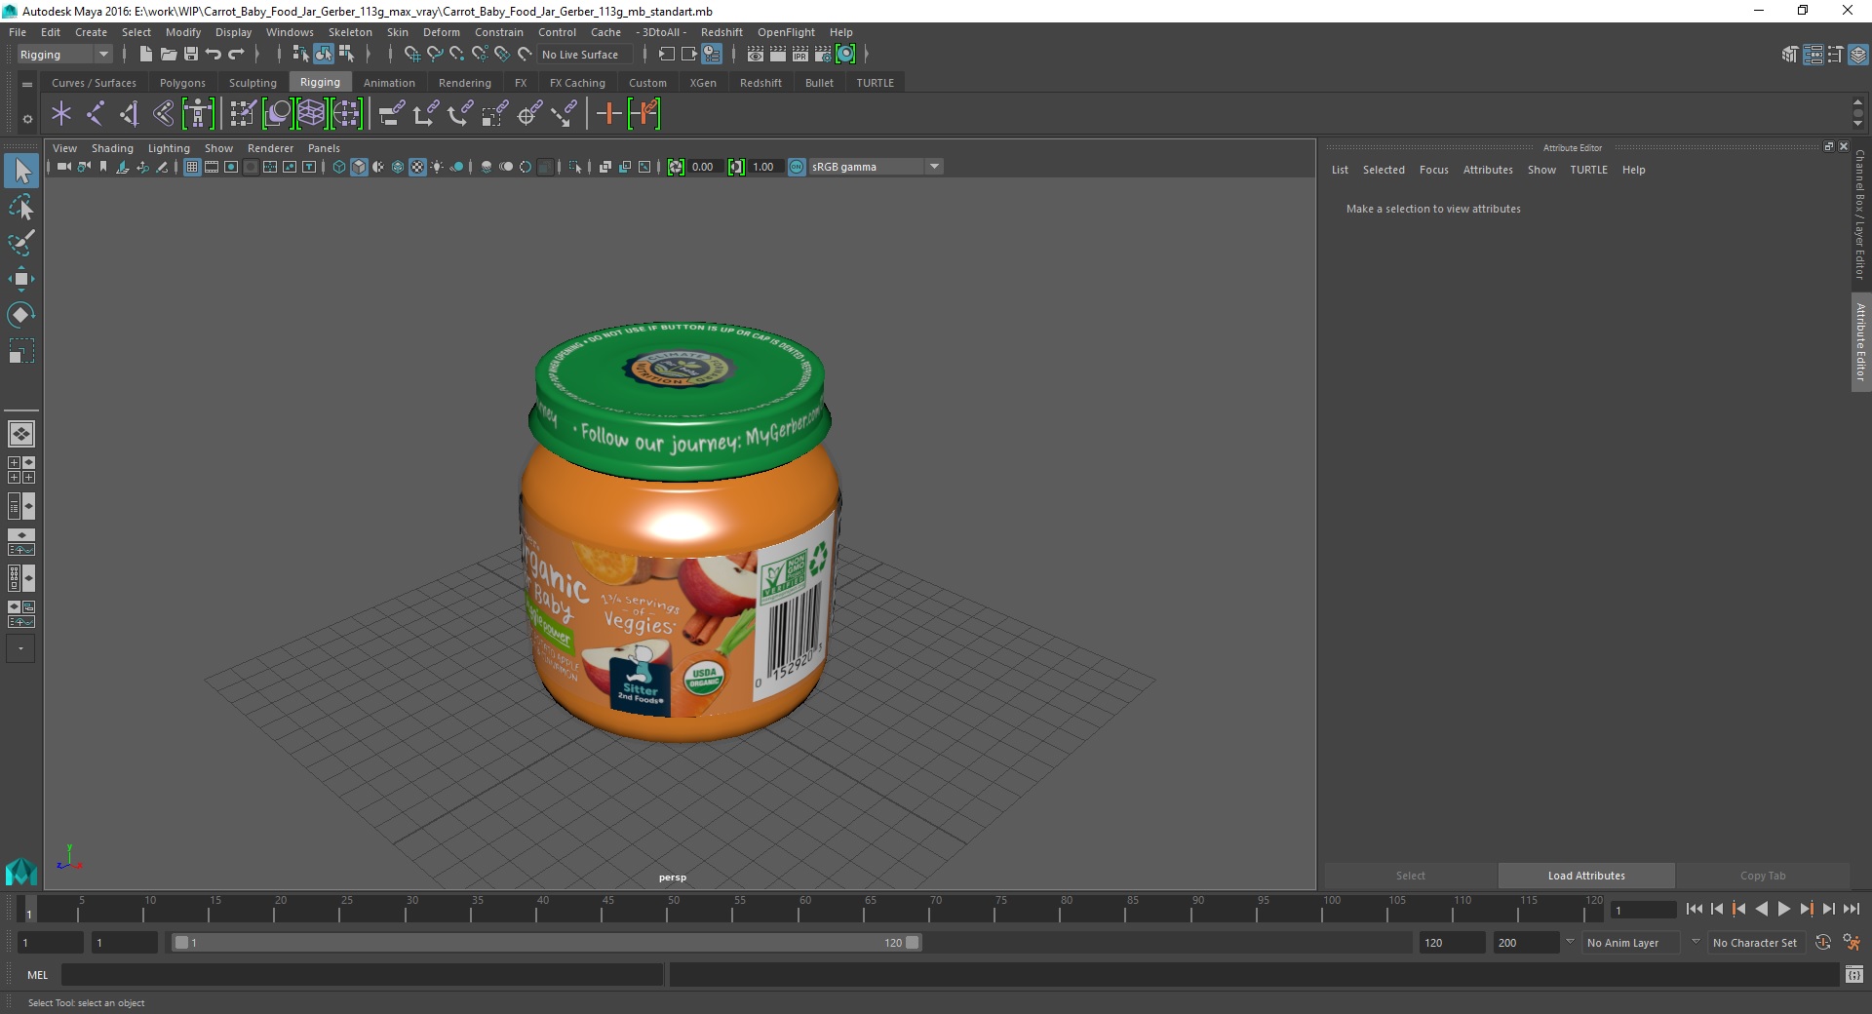Open a scene with folder icon
The width and height of the screenshot is (1872, 1014).
click(169, 55)
